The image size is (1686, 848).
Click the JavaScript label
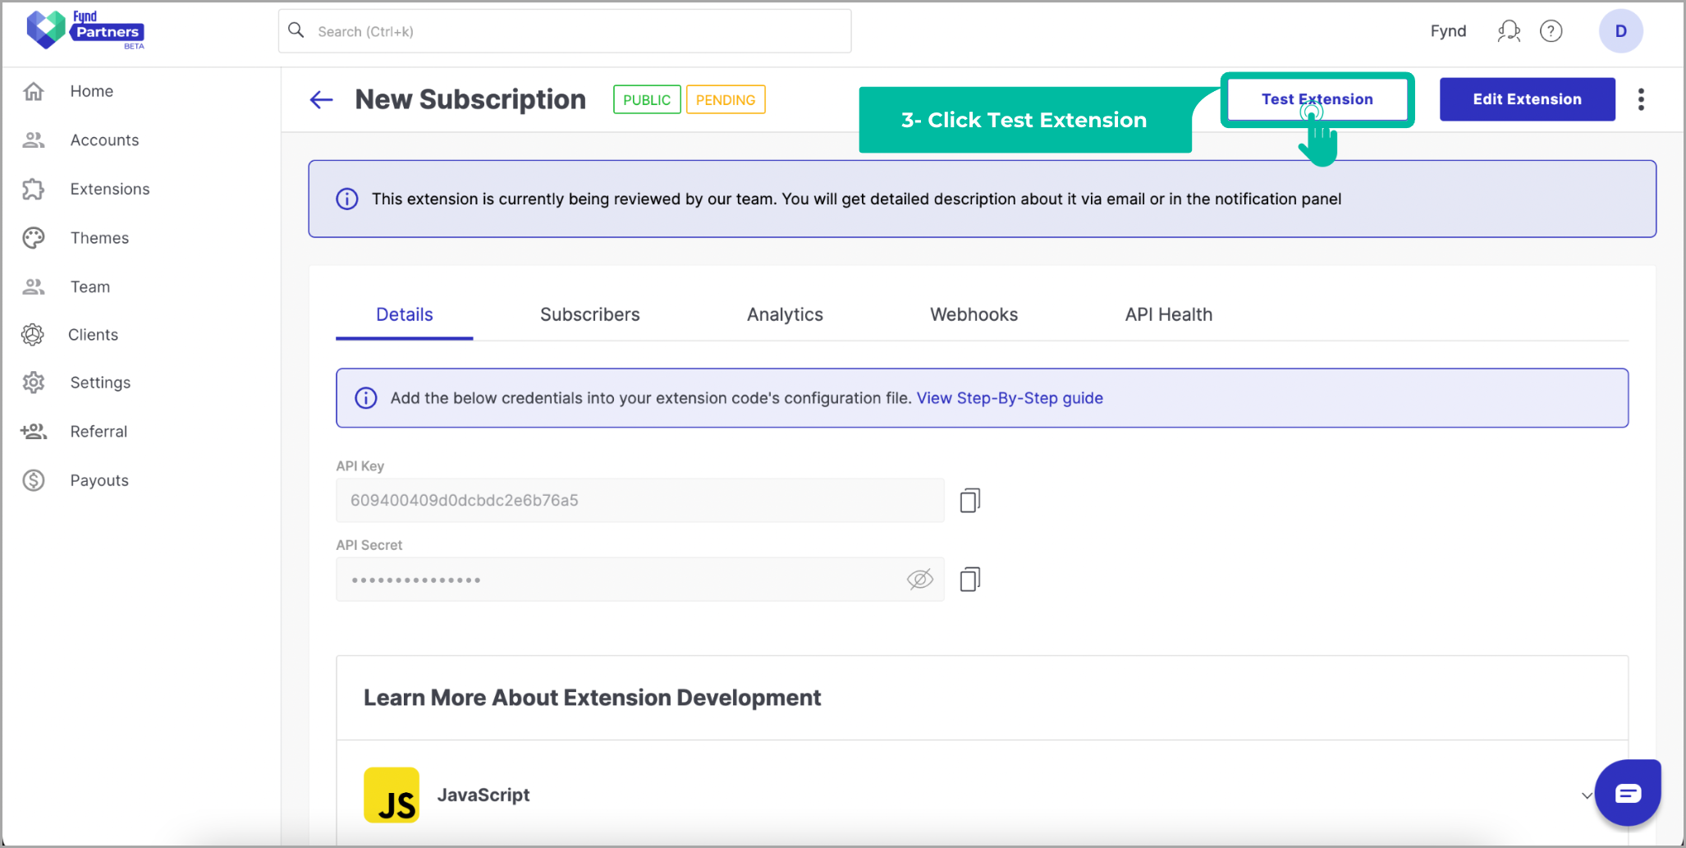click(483, 795)
